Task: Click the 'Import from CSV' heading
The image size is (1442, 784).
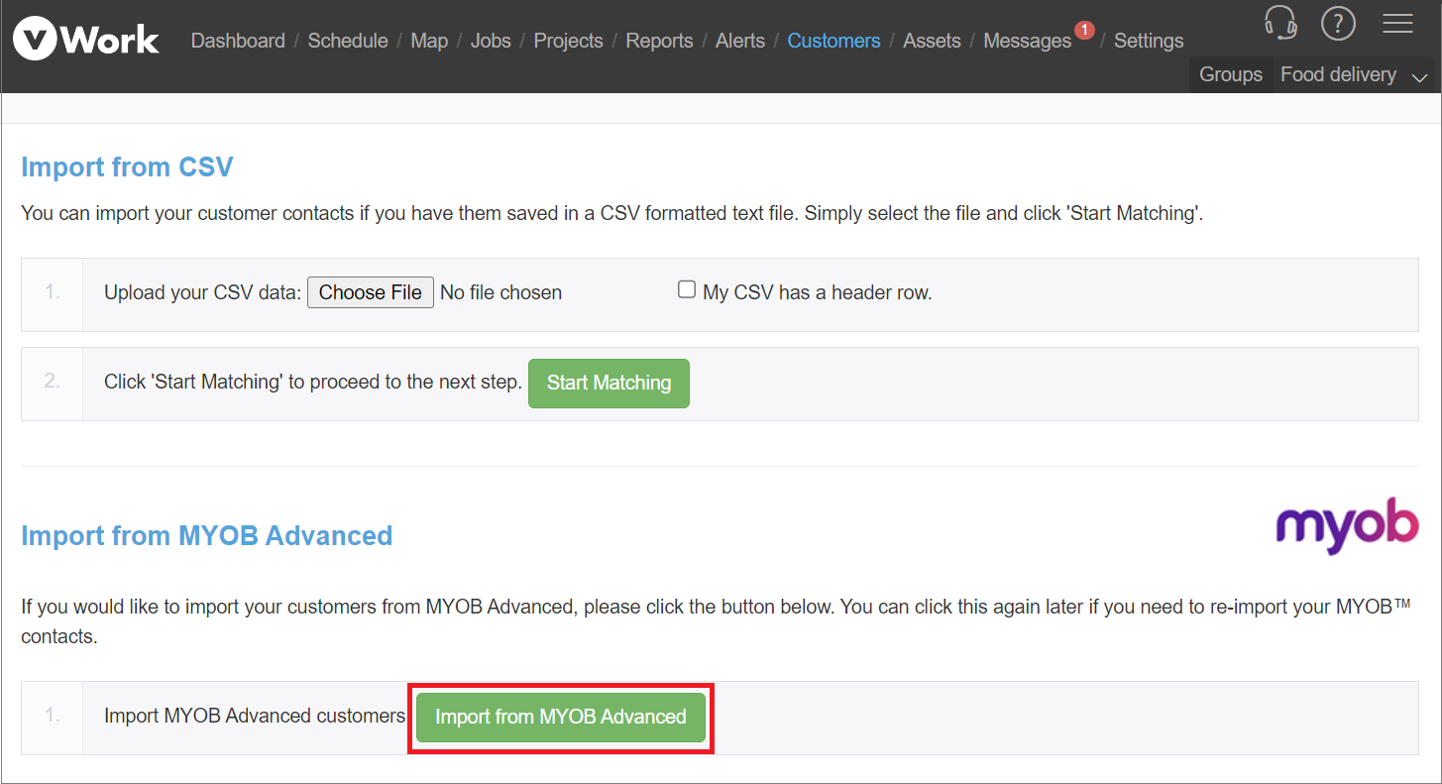Action: click(127, 167)
